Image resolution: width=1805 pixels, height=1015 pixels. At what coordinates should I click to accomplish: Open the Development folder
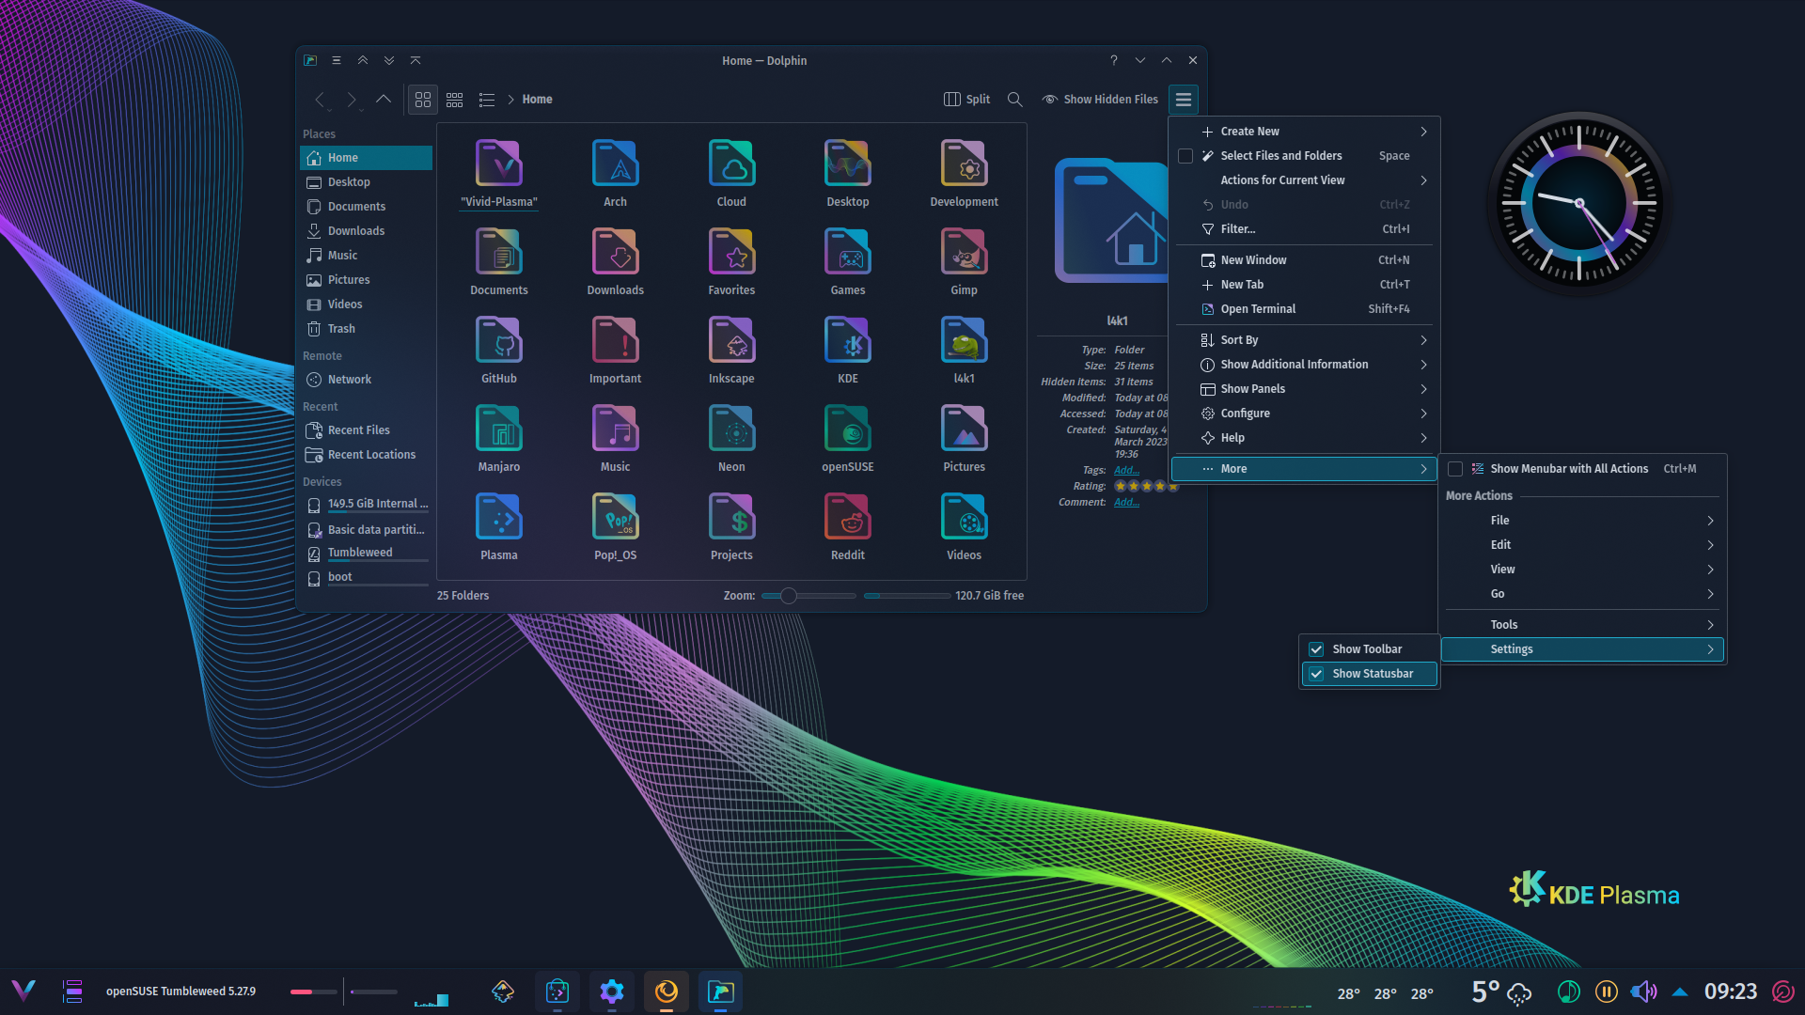[x=964, y=174]
